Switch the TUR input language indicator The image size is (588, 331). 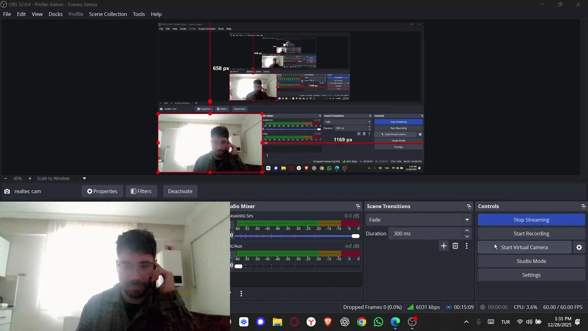pos(505,322)
